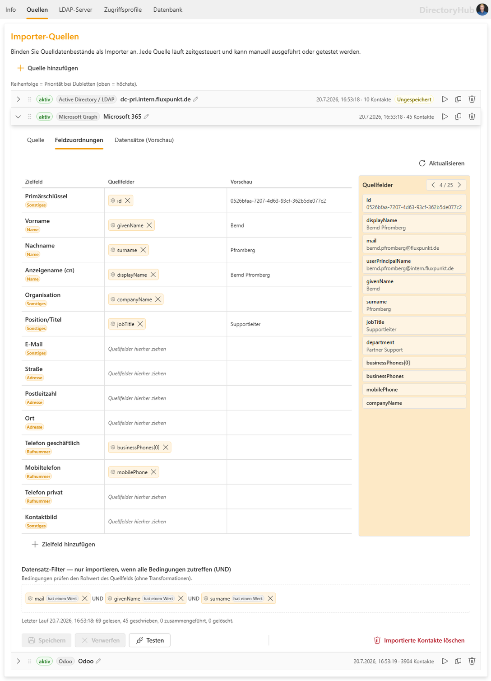This screenshot has width=491, height=681.
Task: Rename Microsoft 365 with pencil icon
Action: [146, 117]
